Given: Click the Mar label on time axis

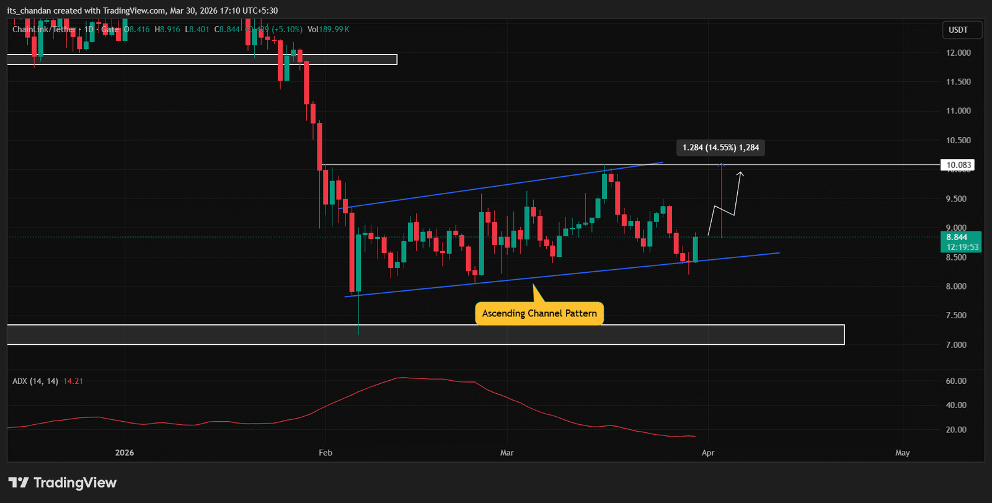Looking at the screenshot, I should point(507,453).
